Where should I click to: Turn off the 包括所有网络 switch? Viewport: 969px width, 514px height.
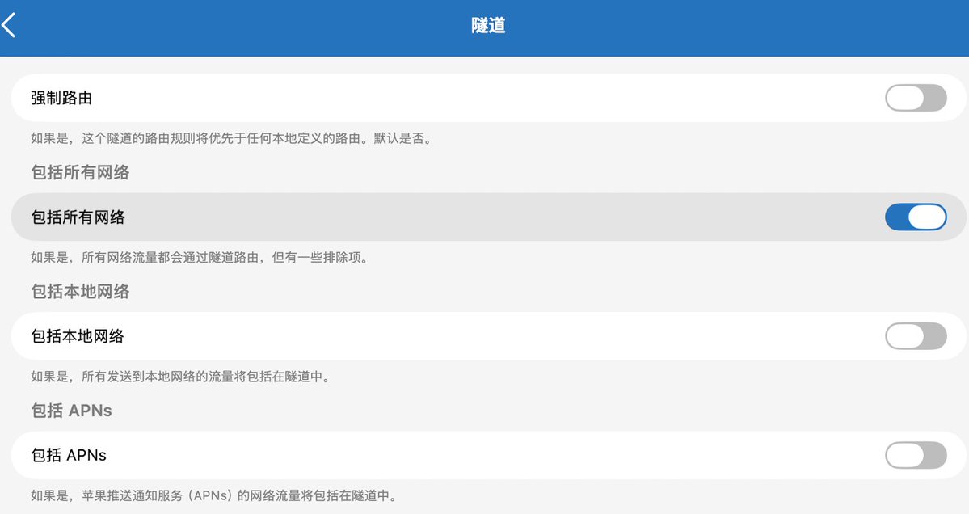[916, 217]
